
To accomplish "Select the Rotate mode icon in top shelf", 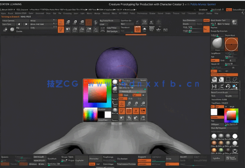I will click(82, 23).
